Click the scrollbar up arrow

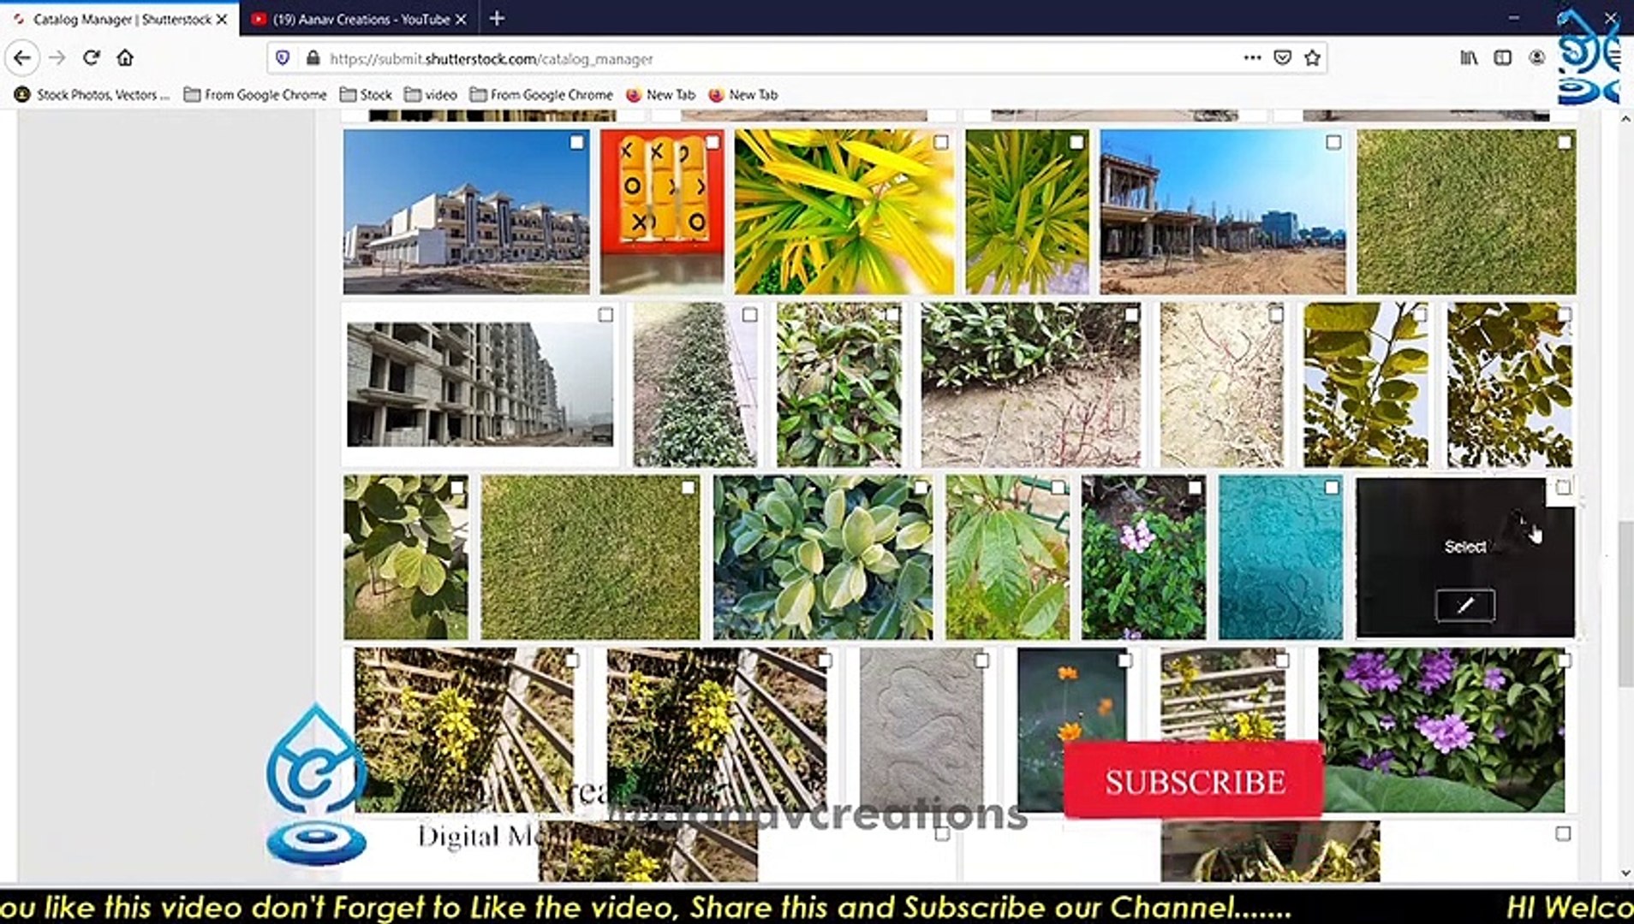1625,118
